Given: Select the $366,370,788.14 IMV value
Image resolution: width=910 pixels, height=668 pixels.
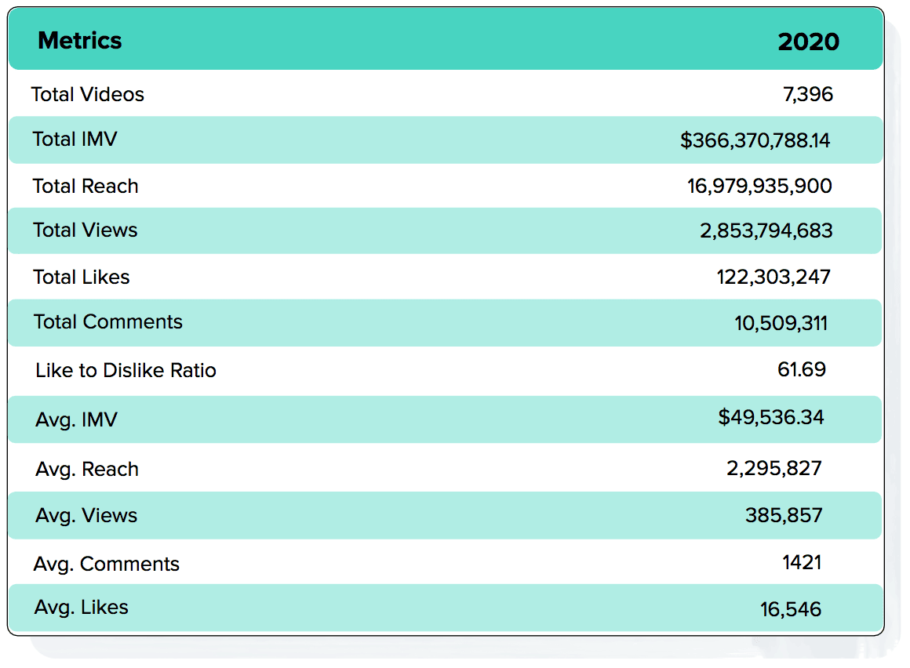Looking at the screenshot, I should point(755,141).
